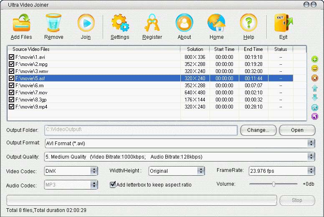Click the red X side icon
This screenshot has width=324, height=217.
click(x=315, y=78)
